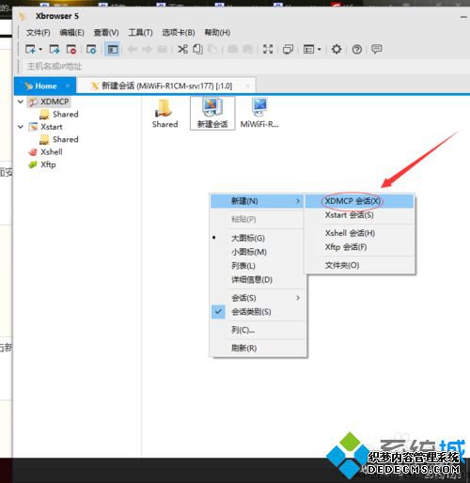Image resolution: width=470 pixels, height=483 pixels.
Task: Open the view mode dropdown arrow
Action: [x=320, y=49]
